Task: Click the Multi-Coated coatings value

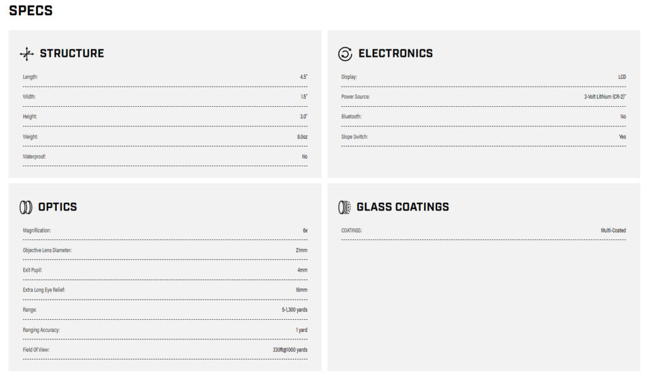Action: [613, 231]
